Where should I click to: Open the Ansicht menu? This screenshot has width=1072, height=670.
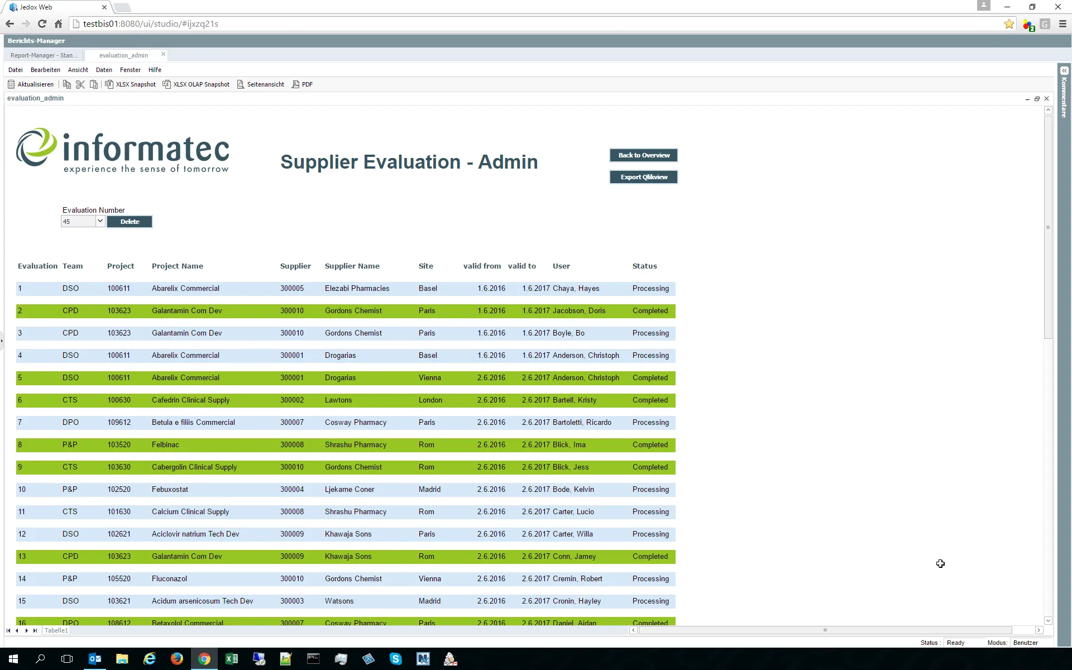coord(78,70)
